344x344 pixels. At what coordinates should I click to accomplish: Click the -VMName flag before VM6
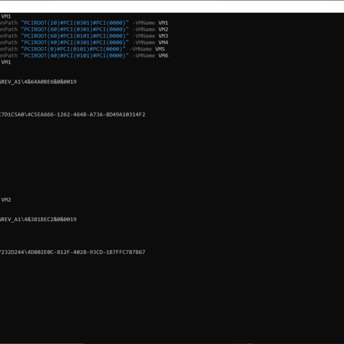pos(143,56)
